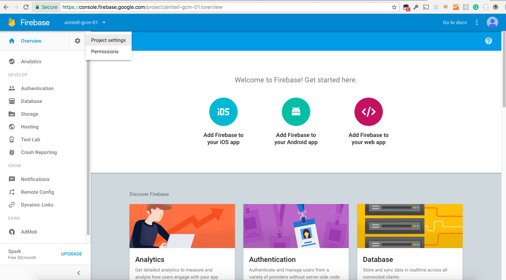The width and height of the screenshot is (506, 280).
Task: Open Crash Reporting in the sidebar
Action: coord(39,152)
